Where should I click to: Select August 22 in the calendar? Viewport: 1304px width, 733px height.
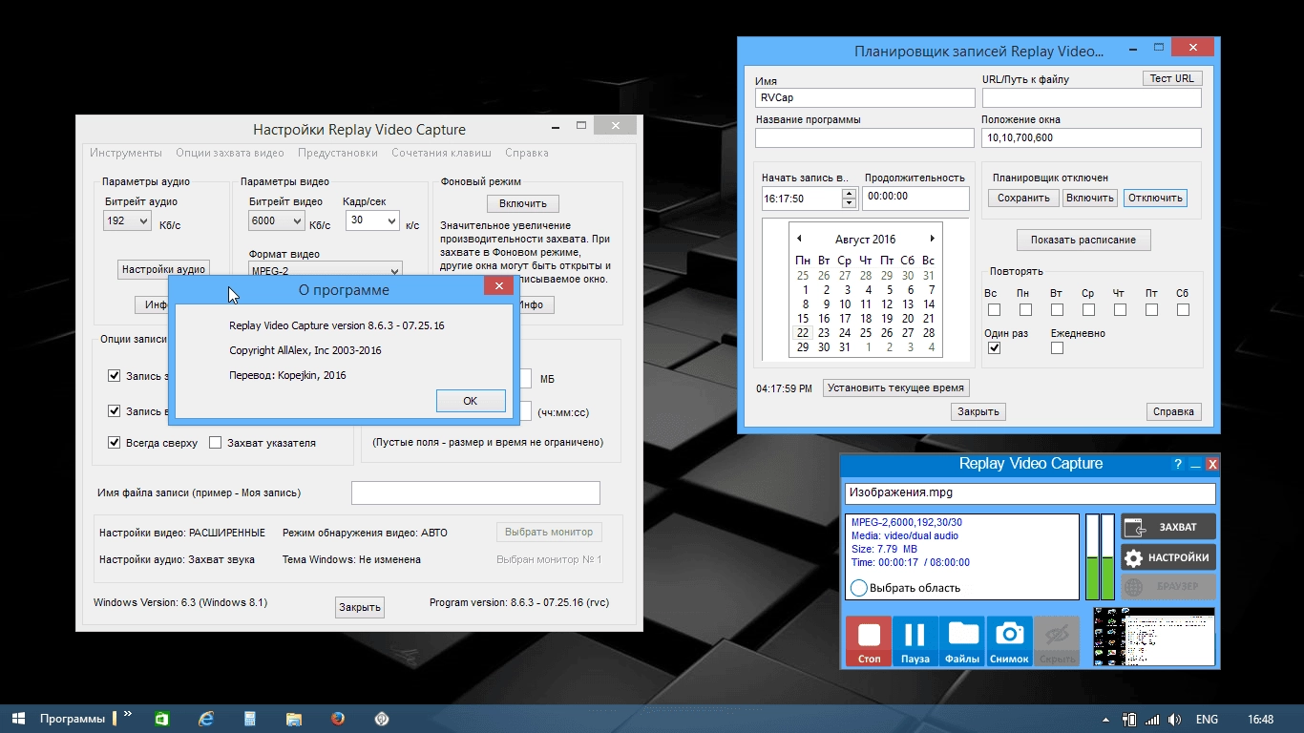click(x=803, y=333)
